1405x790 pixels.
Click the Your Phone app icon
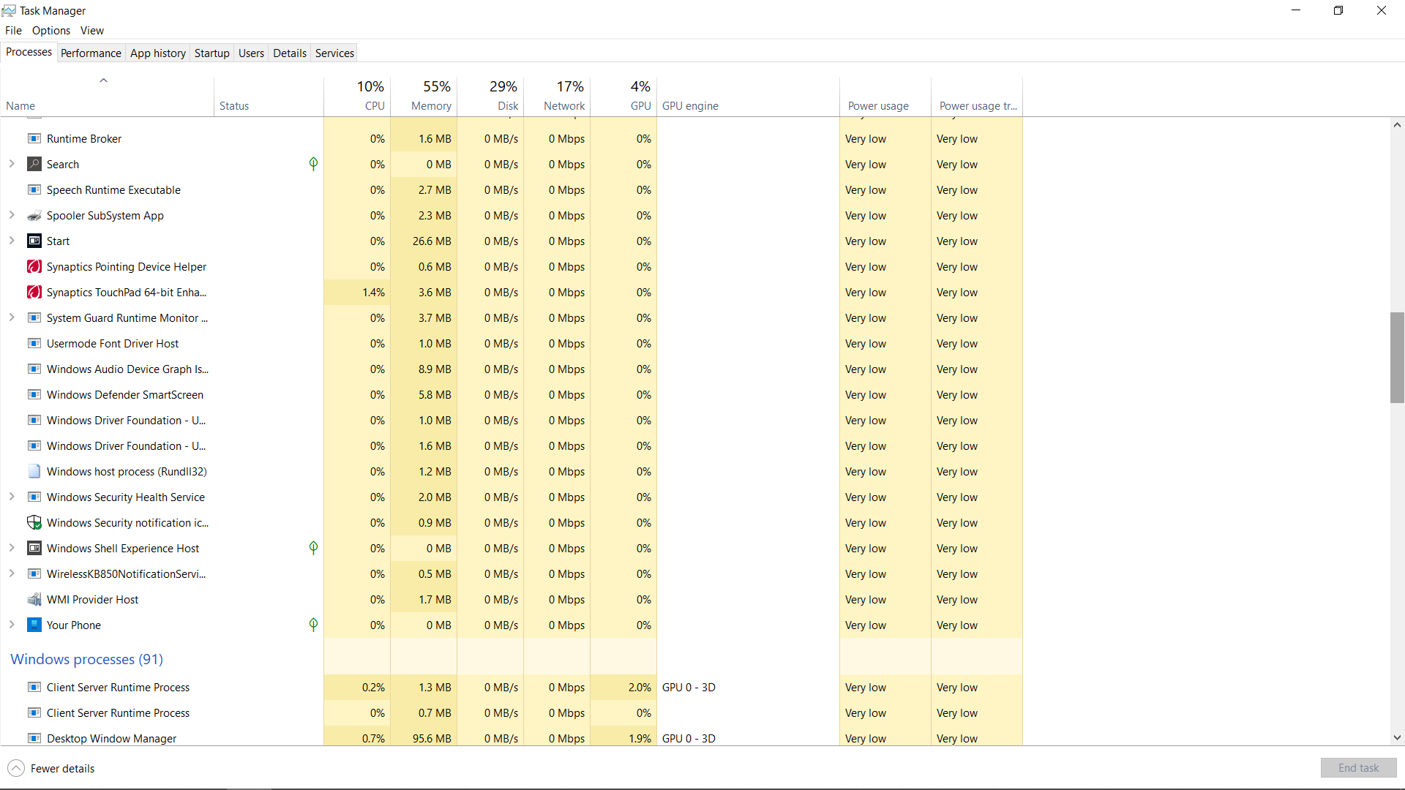click(x=34, y=625)
